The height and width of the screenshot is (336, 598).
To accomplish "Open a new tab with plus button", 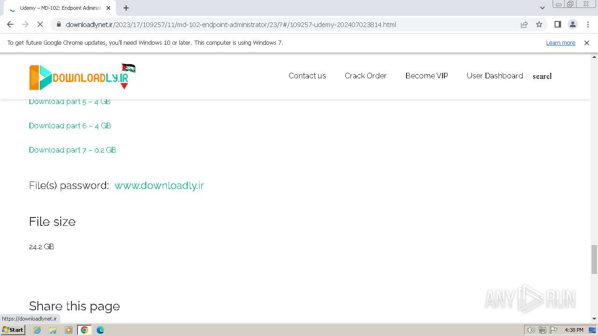I will (126, 8).
